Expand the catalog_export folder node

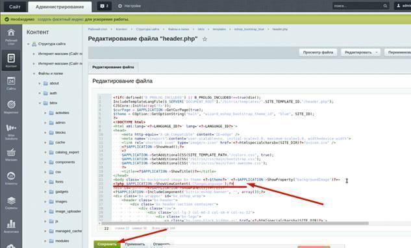[x=45, y=153]
